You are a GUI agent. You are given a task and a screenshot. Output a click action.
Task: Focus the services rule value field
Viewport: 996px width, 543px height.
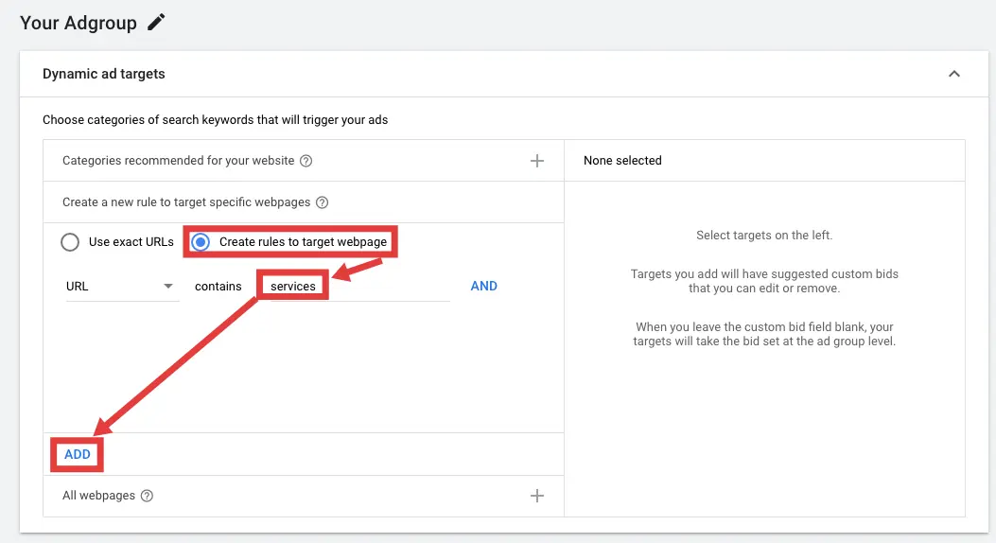(359, 286)
